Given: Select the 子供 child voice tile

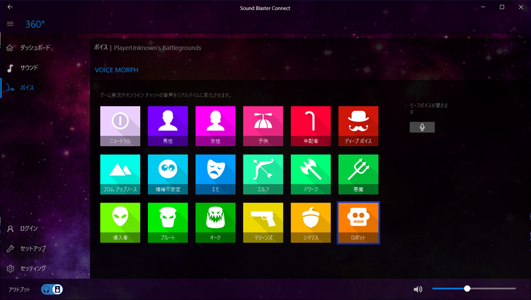Looking at the screenshot, I should (x=263, y=126).
